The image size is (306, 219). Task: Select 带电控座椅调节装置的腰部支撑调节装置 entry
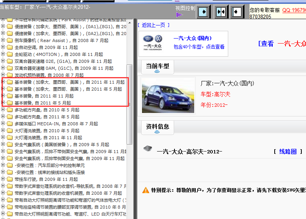(70, 207)
